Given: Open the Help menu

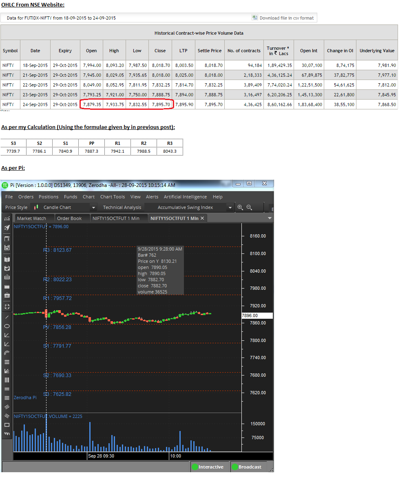Looking at the screenshot, I should click(217, 197).
